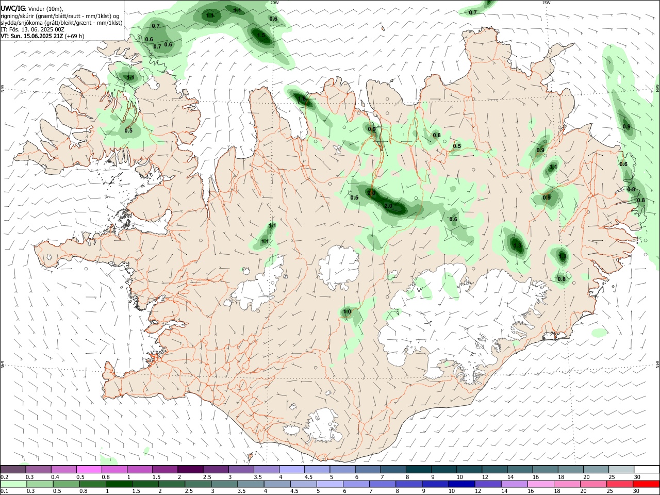Select the darkest purple swatch labeled 2 in the upper legend row
The width and height of the screenshot is (660, 495).
(190, 469)
